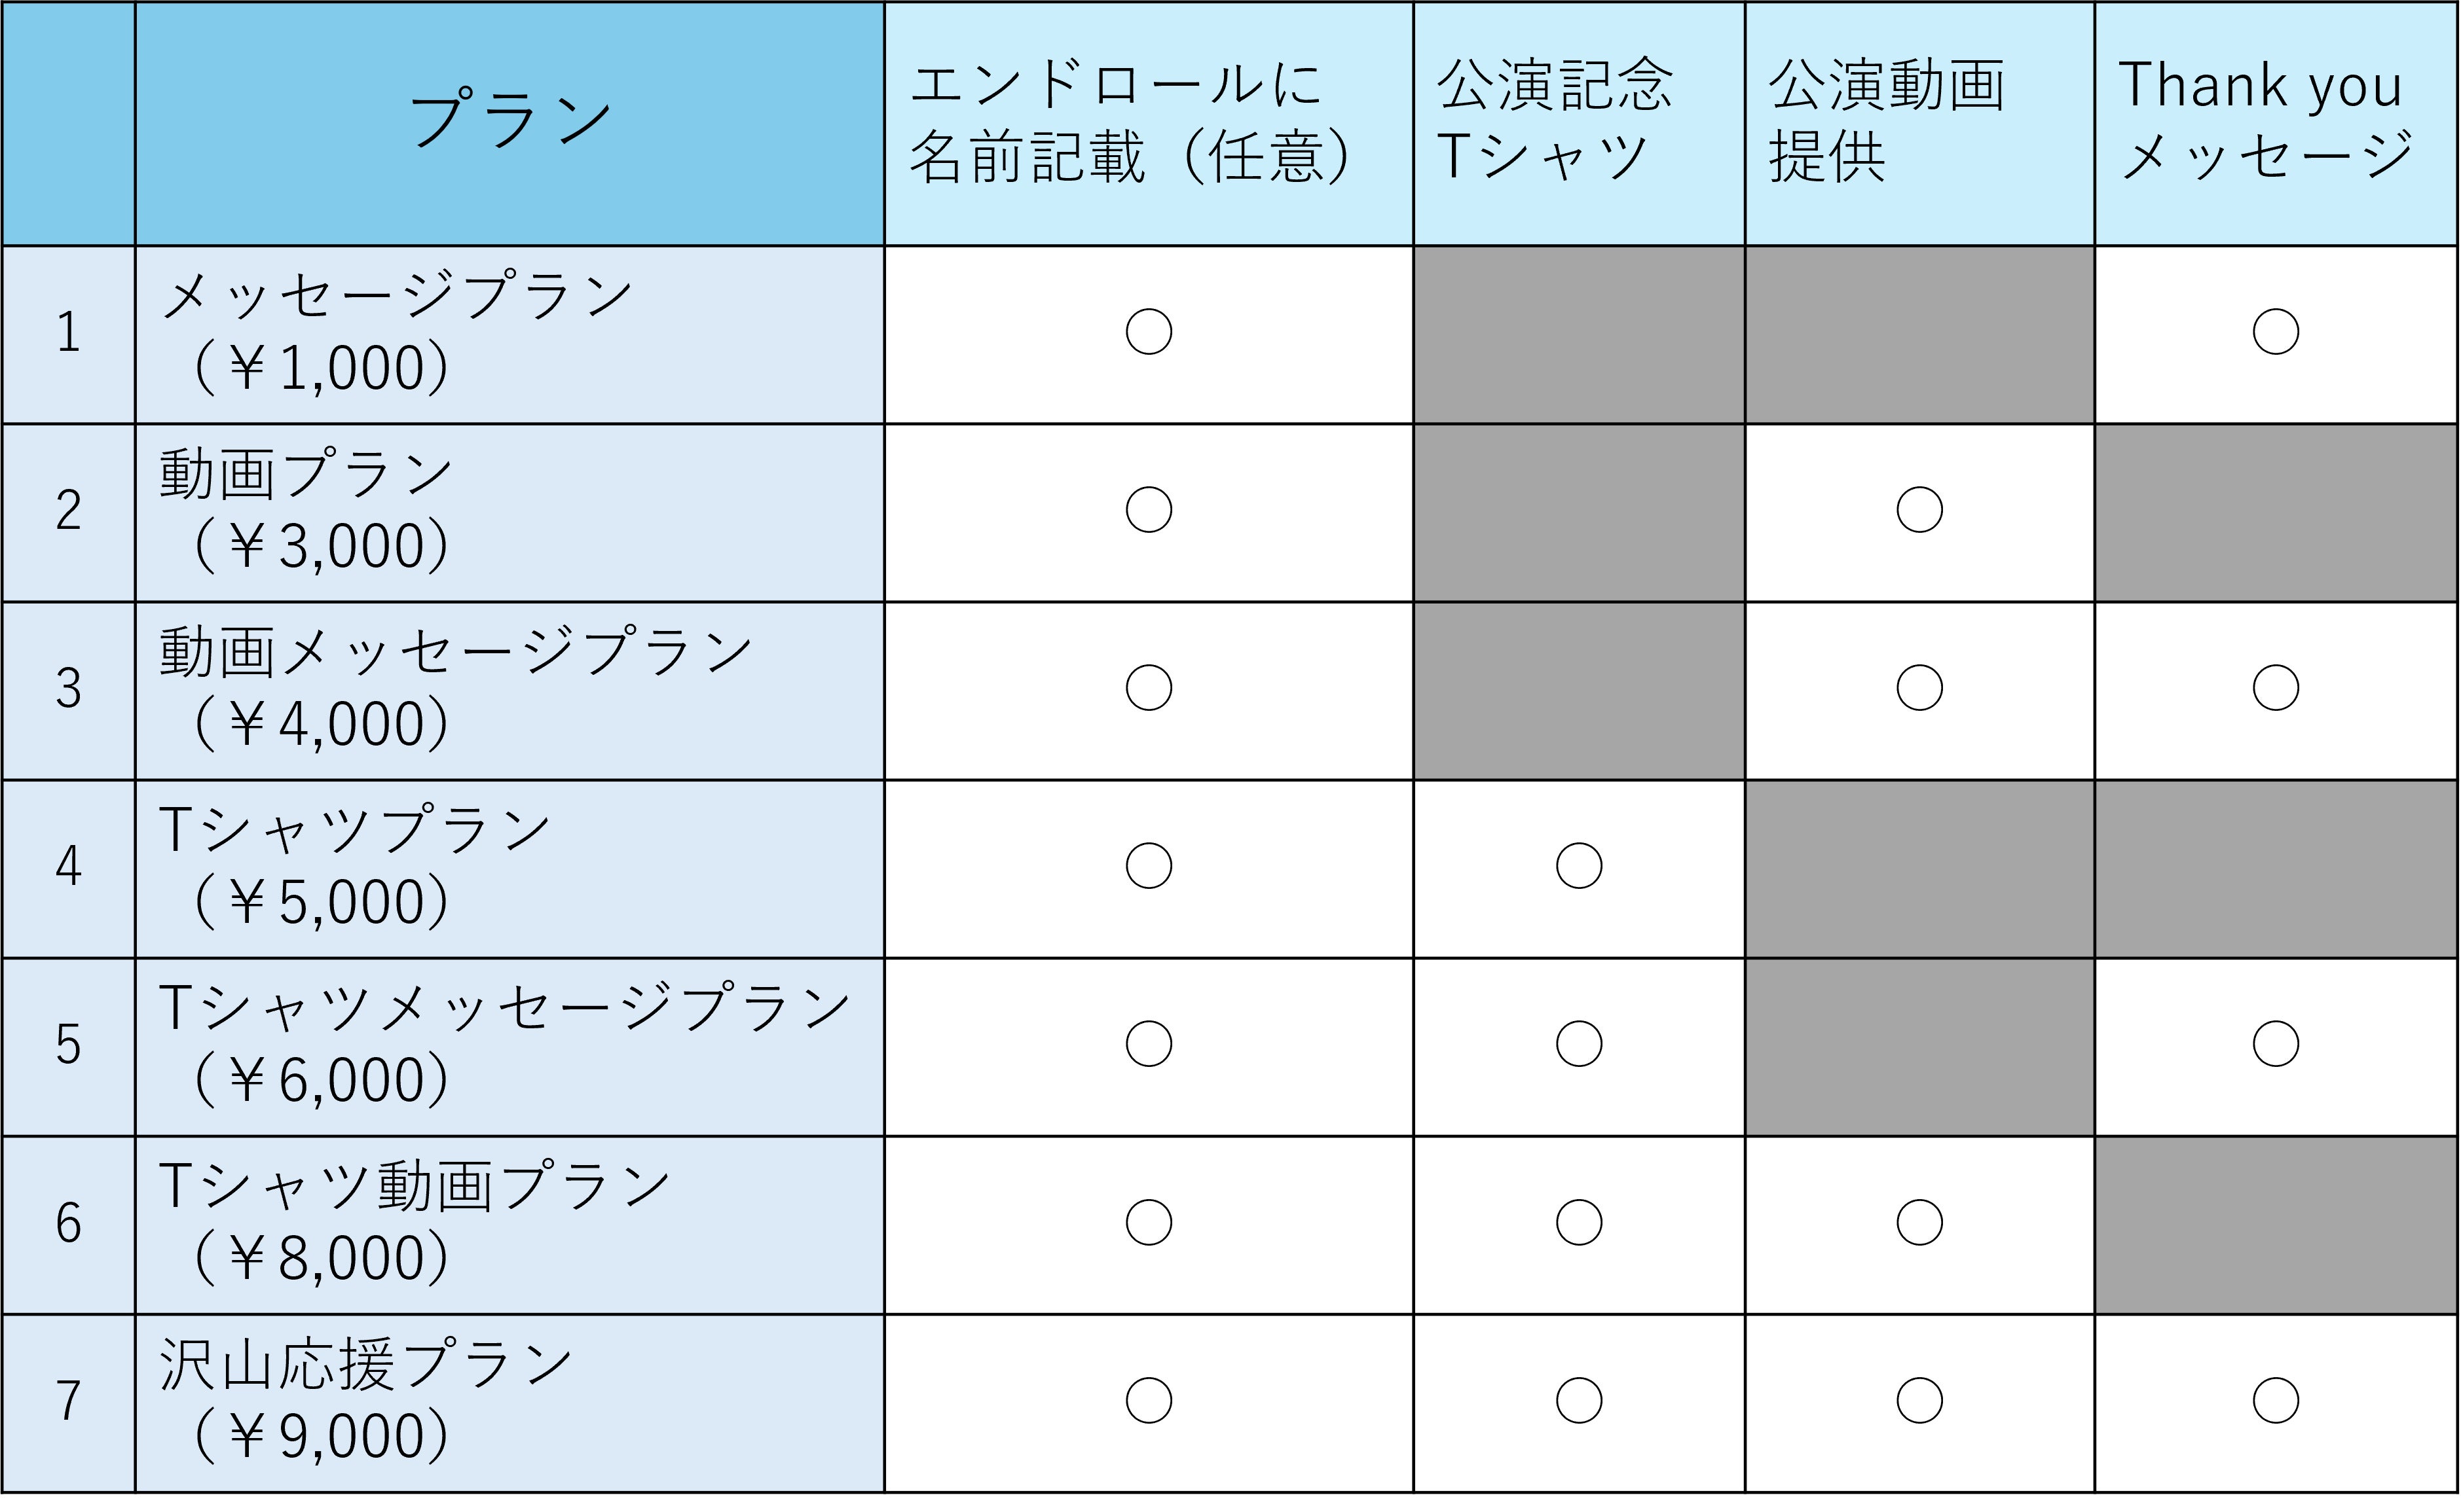Click the 公演記念Tシャツ column header
Image resolution: width=2461 pixels, height=1512 pixels.
pos(1579,122)
